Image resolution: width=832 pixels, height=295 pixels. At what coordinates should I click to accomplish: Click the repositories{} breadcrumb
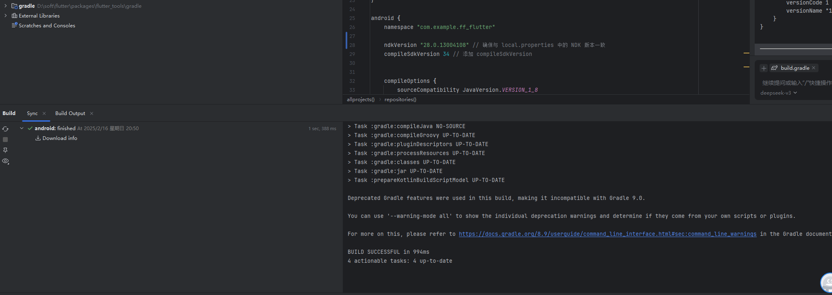click(x=400, y=100)
